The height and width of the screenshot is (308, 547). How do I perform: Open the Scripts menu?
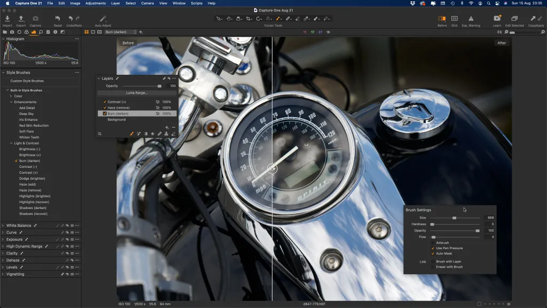[x=197, y=3]
